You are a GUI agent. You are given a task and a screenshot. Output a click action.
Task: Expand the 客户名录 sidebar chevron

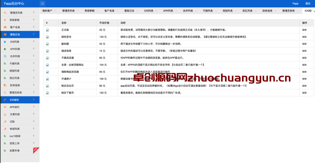click(34, 27)
